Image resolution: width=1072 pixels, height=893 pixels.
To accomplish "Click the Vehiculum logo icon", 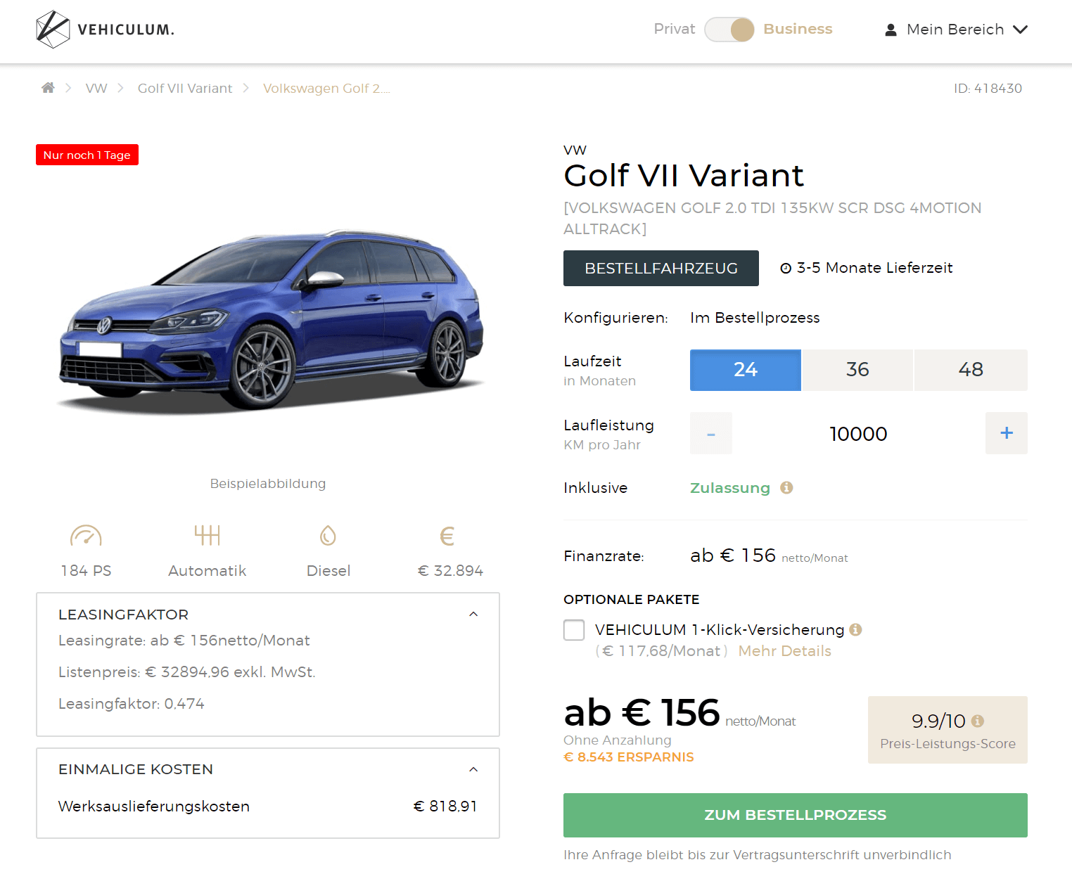I will click(53, 30).
